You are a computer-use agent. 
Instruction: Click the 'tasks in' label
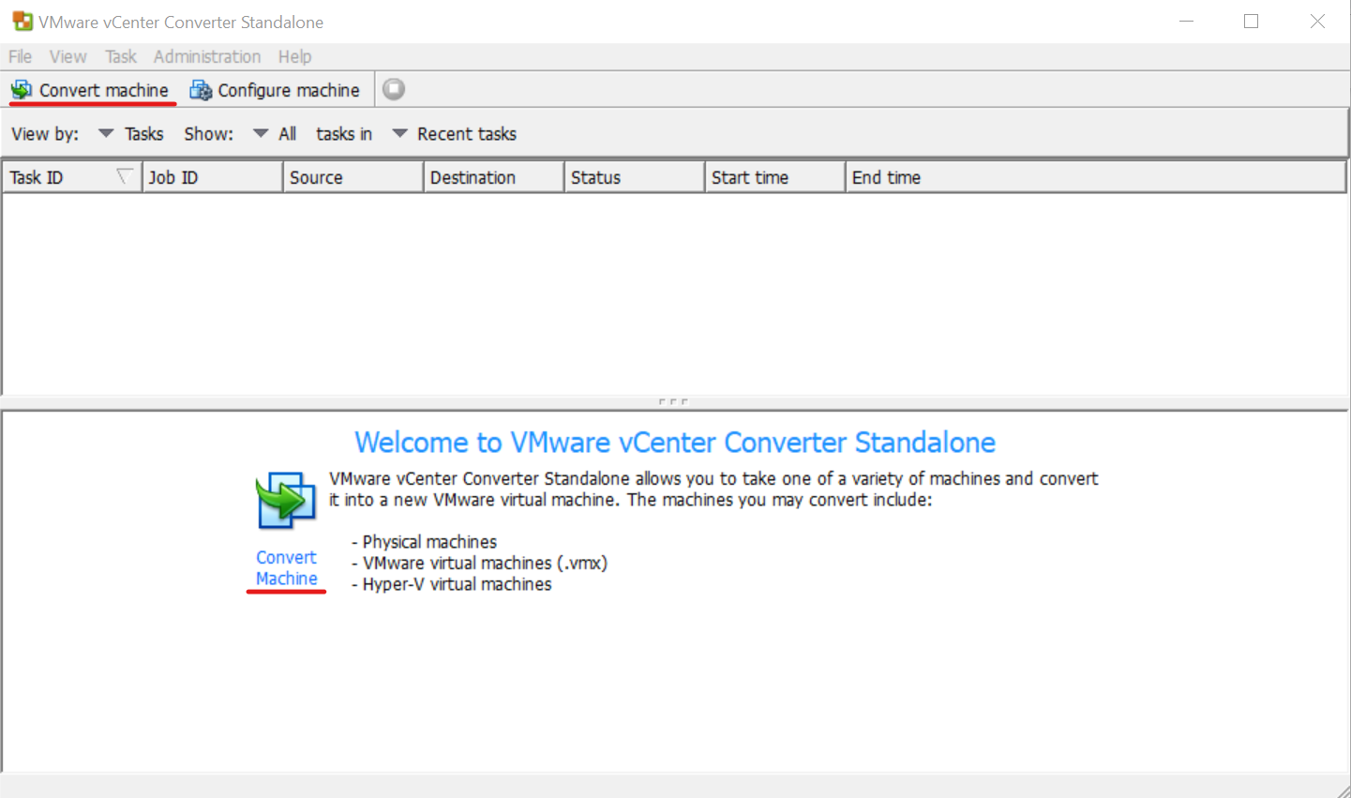344,134
